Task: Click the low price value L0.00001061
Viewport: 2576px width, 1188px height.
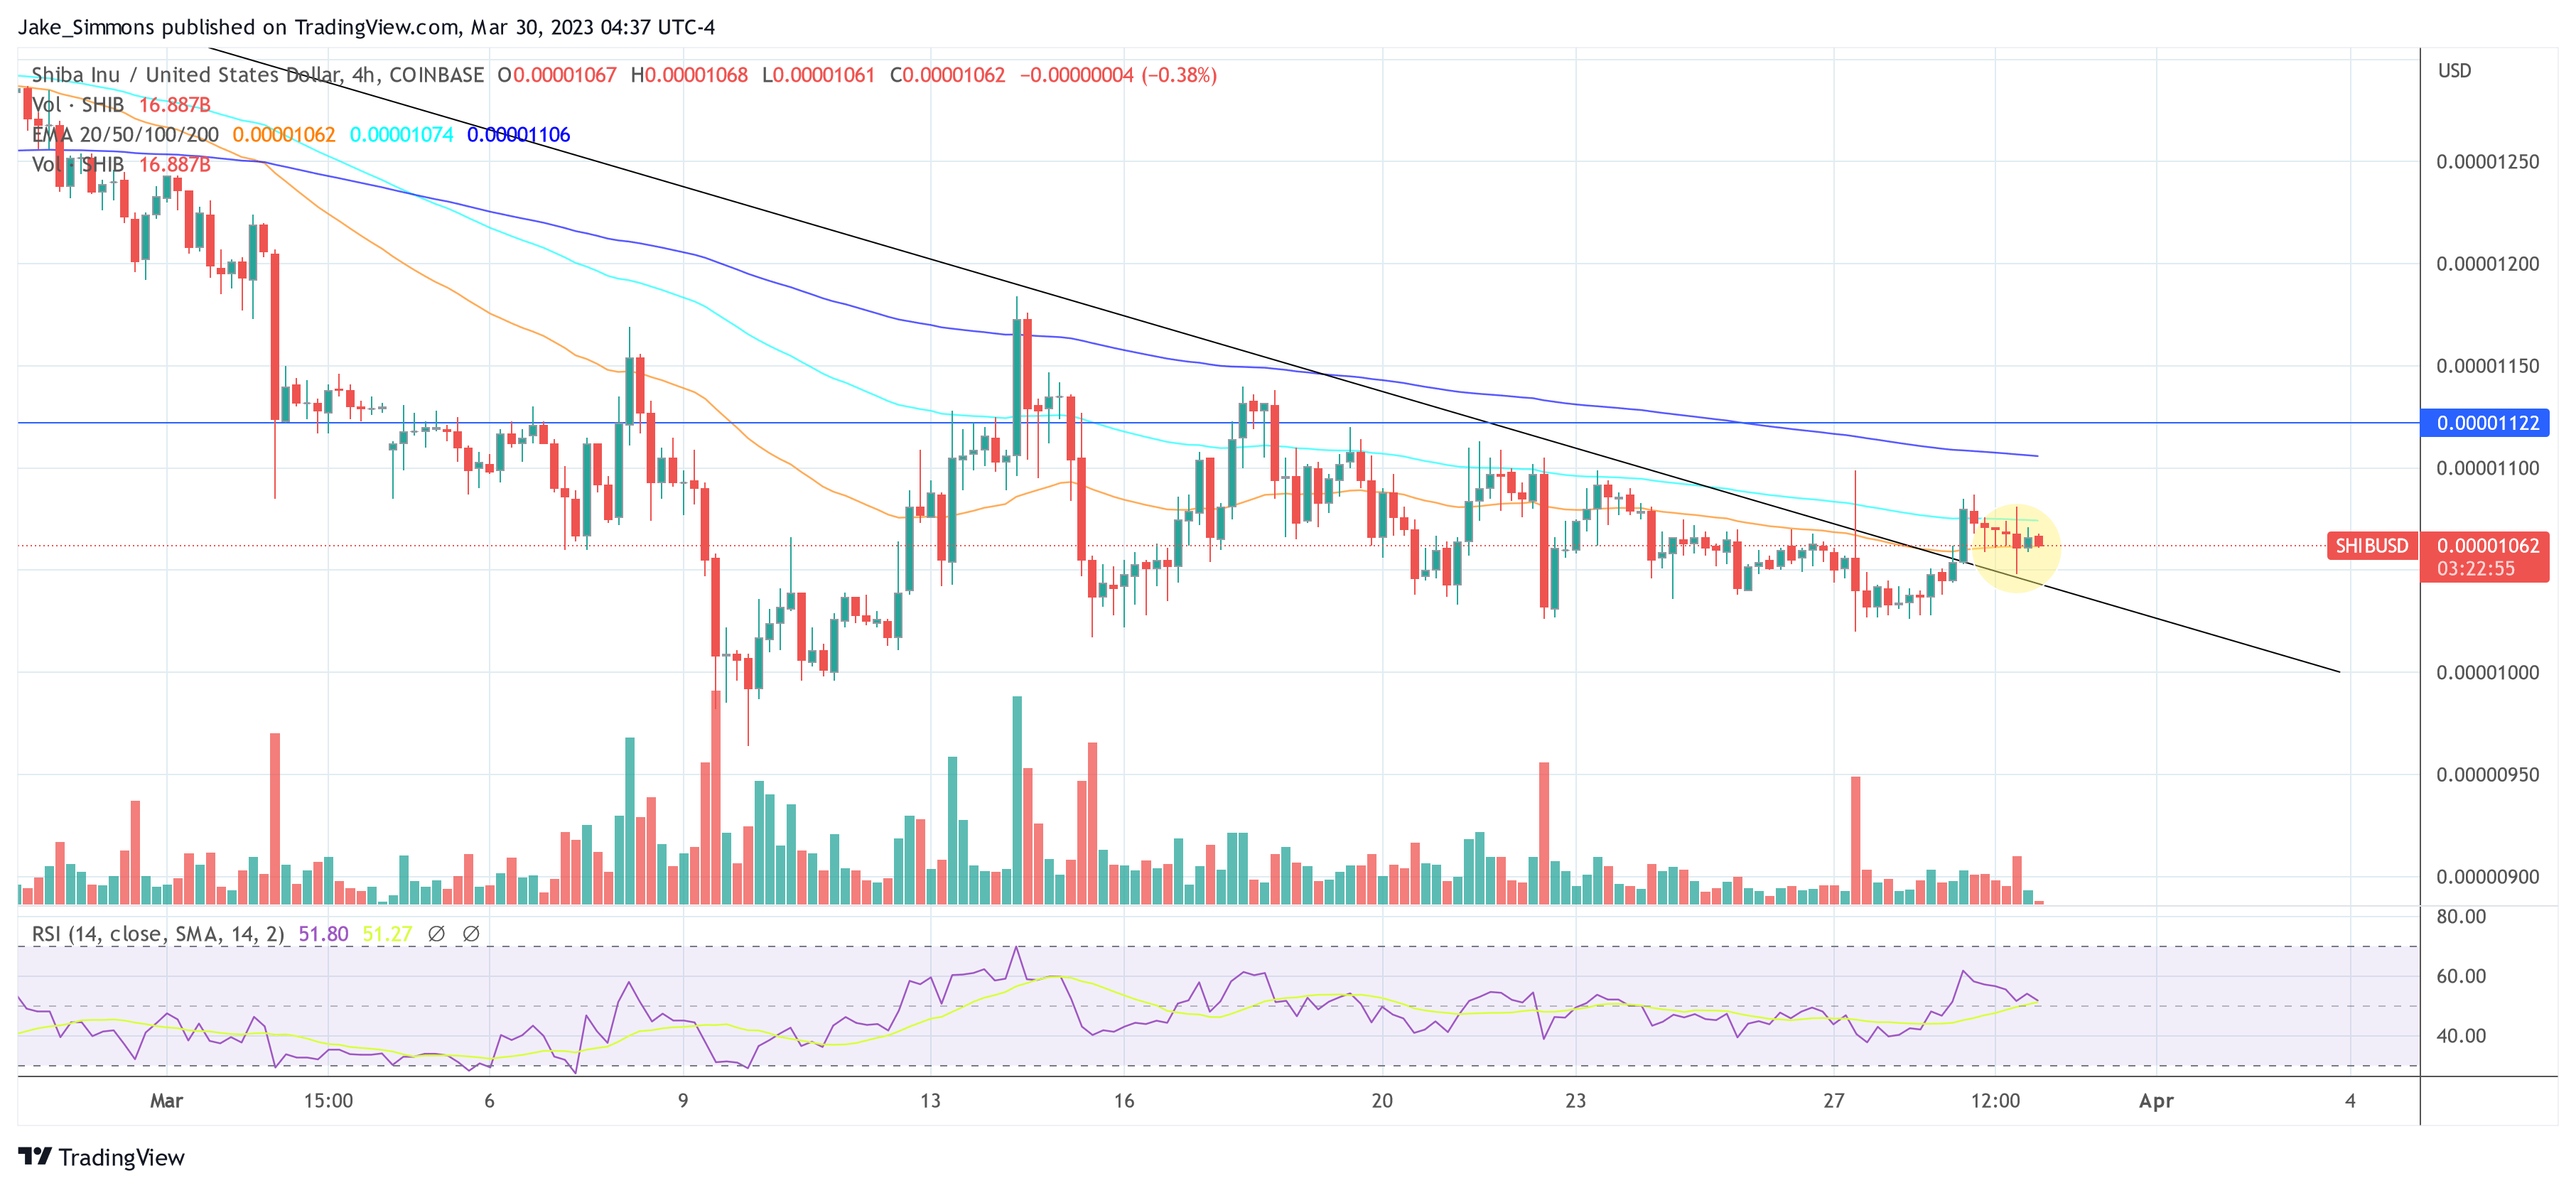Action: coord(818,75)
